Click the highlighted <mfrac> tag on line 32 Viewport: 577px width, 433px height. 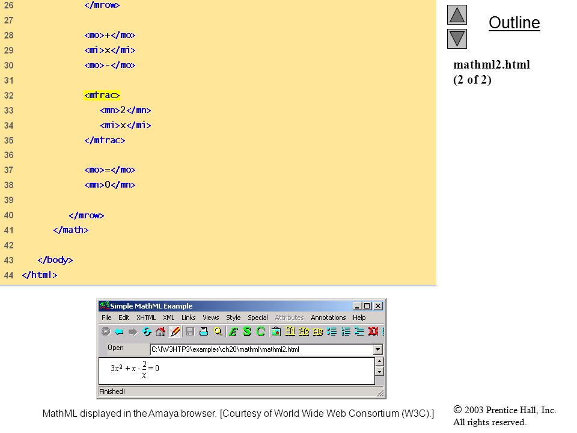tap(102, 96)
